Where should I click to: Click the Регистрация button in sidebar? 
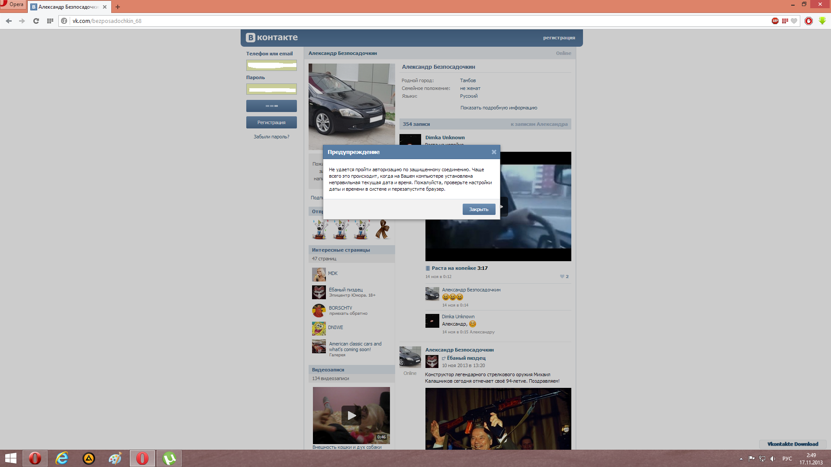[x=271, y=122]
